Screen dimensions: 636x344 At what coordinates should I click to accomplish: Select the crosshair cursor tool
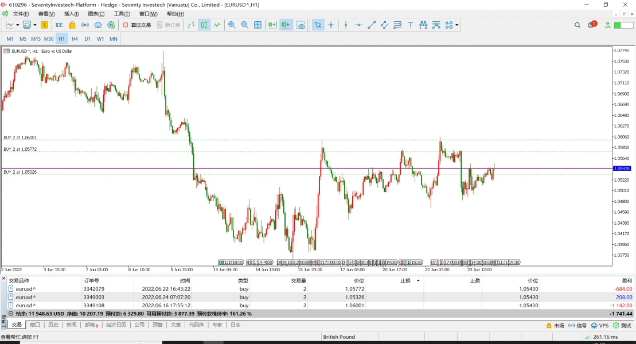pyautogui.click(x=331, y=25)
